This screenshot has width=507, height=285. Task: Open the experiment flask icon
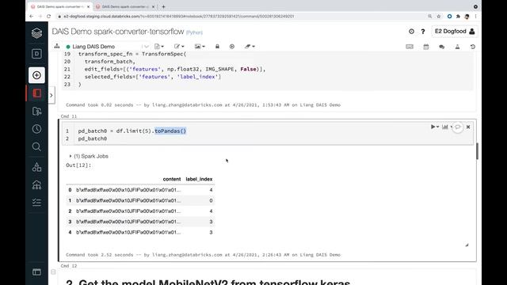[457, 47]
